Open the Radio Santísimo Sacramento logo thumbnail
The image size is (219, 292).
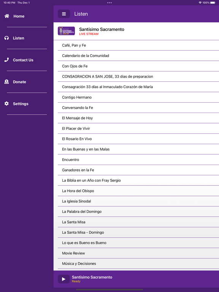click(66, 31)
